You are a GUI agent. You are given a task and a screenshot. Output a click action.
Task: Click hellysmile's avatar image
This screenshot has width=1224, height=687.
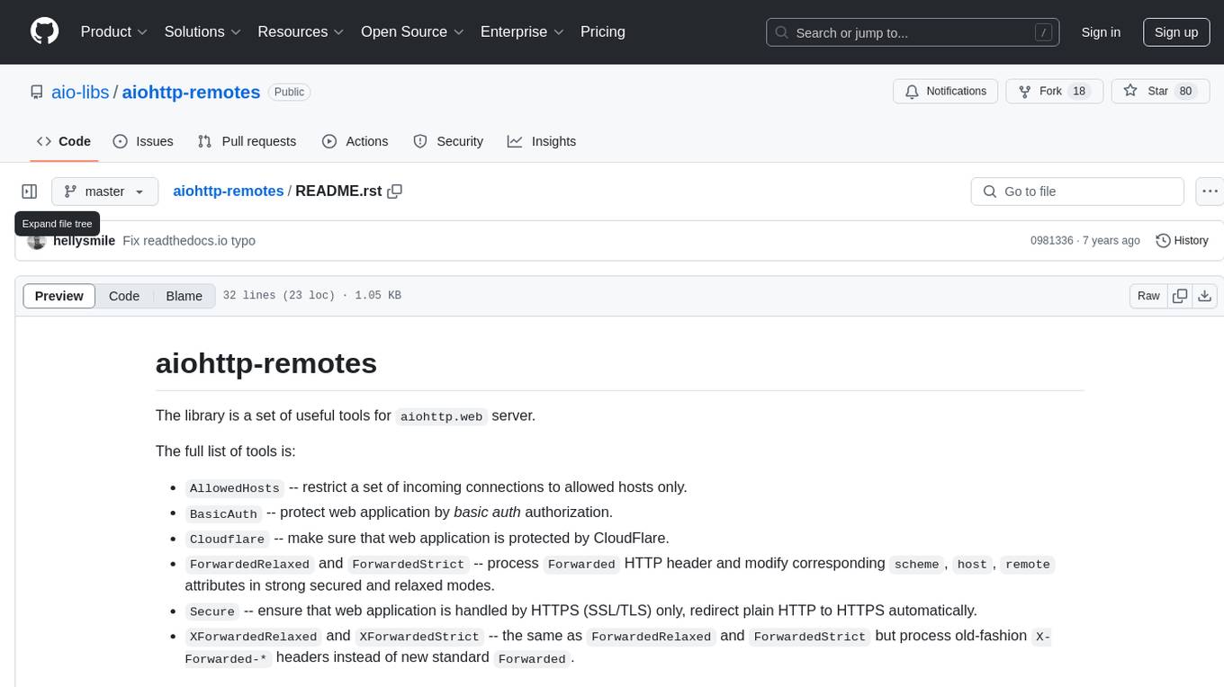tap(37, 241)
